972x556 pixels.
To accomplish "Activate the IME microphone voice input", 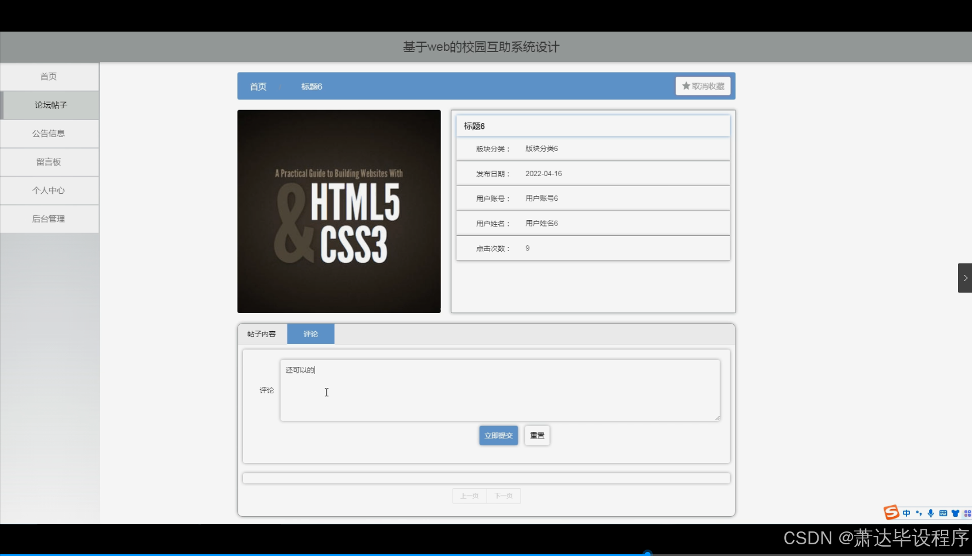I will [x=930, y=513].
